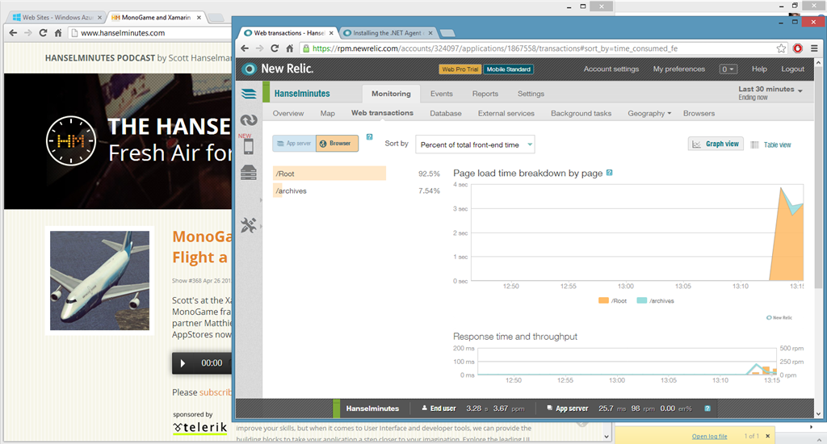
Task: Open the applications list sidebar icon
Action: [249, 94]
